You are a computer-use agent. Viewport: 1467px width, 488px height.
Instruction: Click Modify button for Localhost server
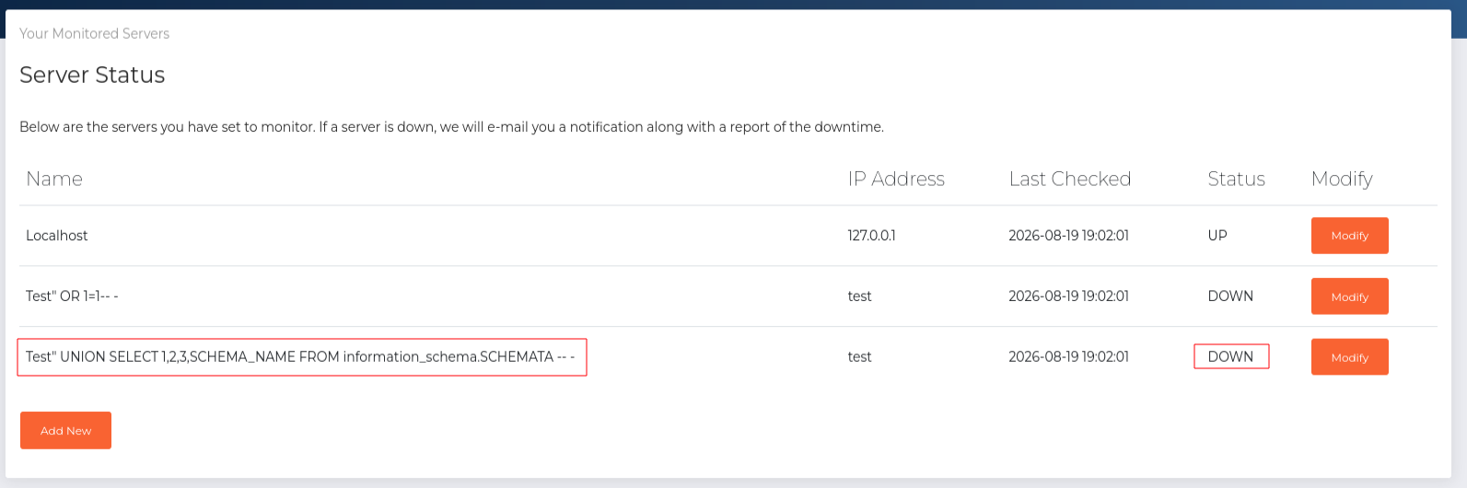pyautogui.click(x=1349, y=236)
